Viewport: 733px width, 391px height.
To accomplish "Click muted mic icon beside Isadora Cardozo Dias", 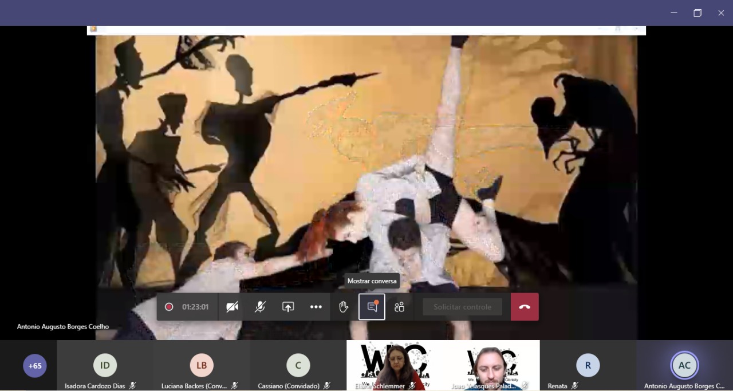I will coord(133,386).
